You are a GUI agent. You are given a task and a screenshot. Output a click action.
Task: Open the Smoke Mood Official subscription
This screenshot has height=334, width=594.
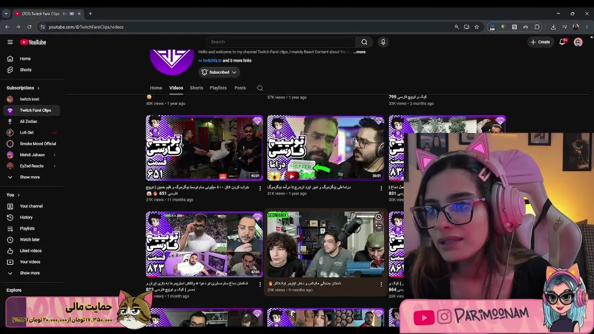(x=32, y=144)
